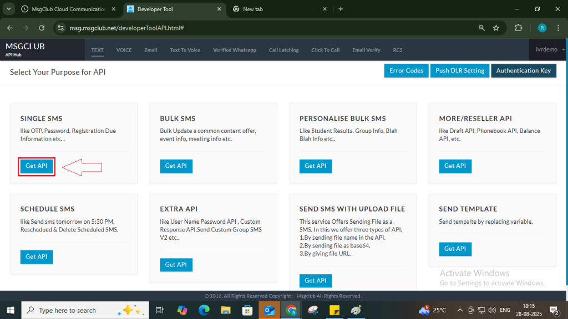Open the browser tab search dropdown
Screen dimensions: 568x319
coord(9,9)
